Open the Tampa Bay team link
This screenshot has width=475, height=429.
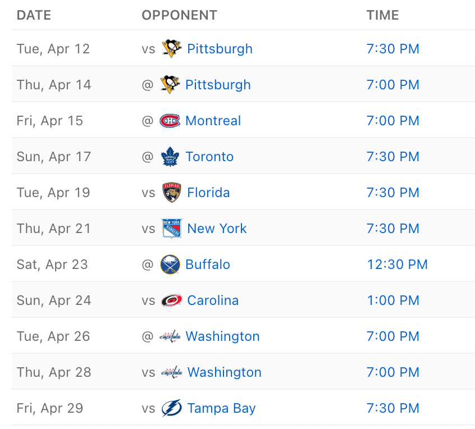point(221,408)
